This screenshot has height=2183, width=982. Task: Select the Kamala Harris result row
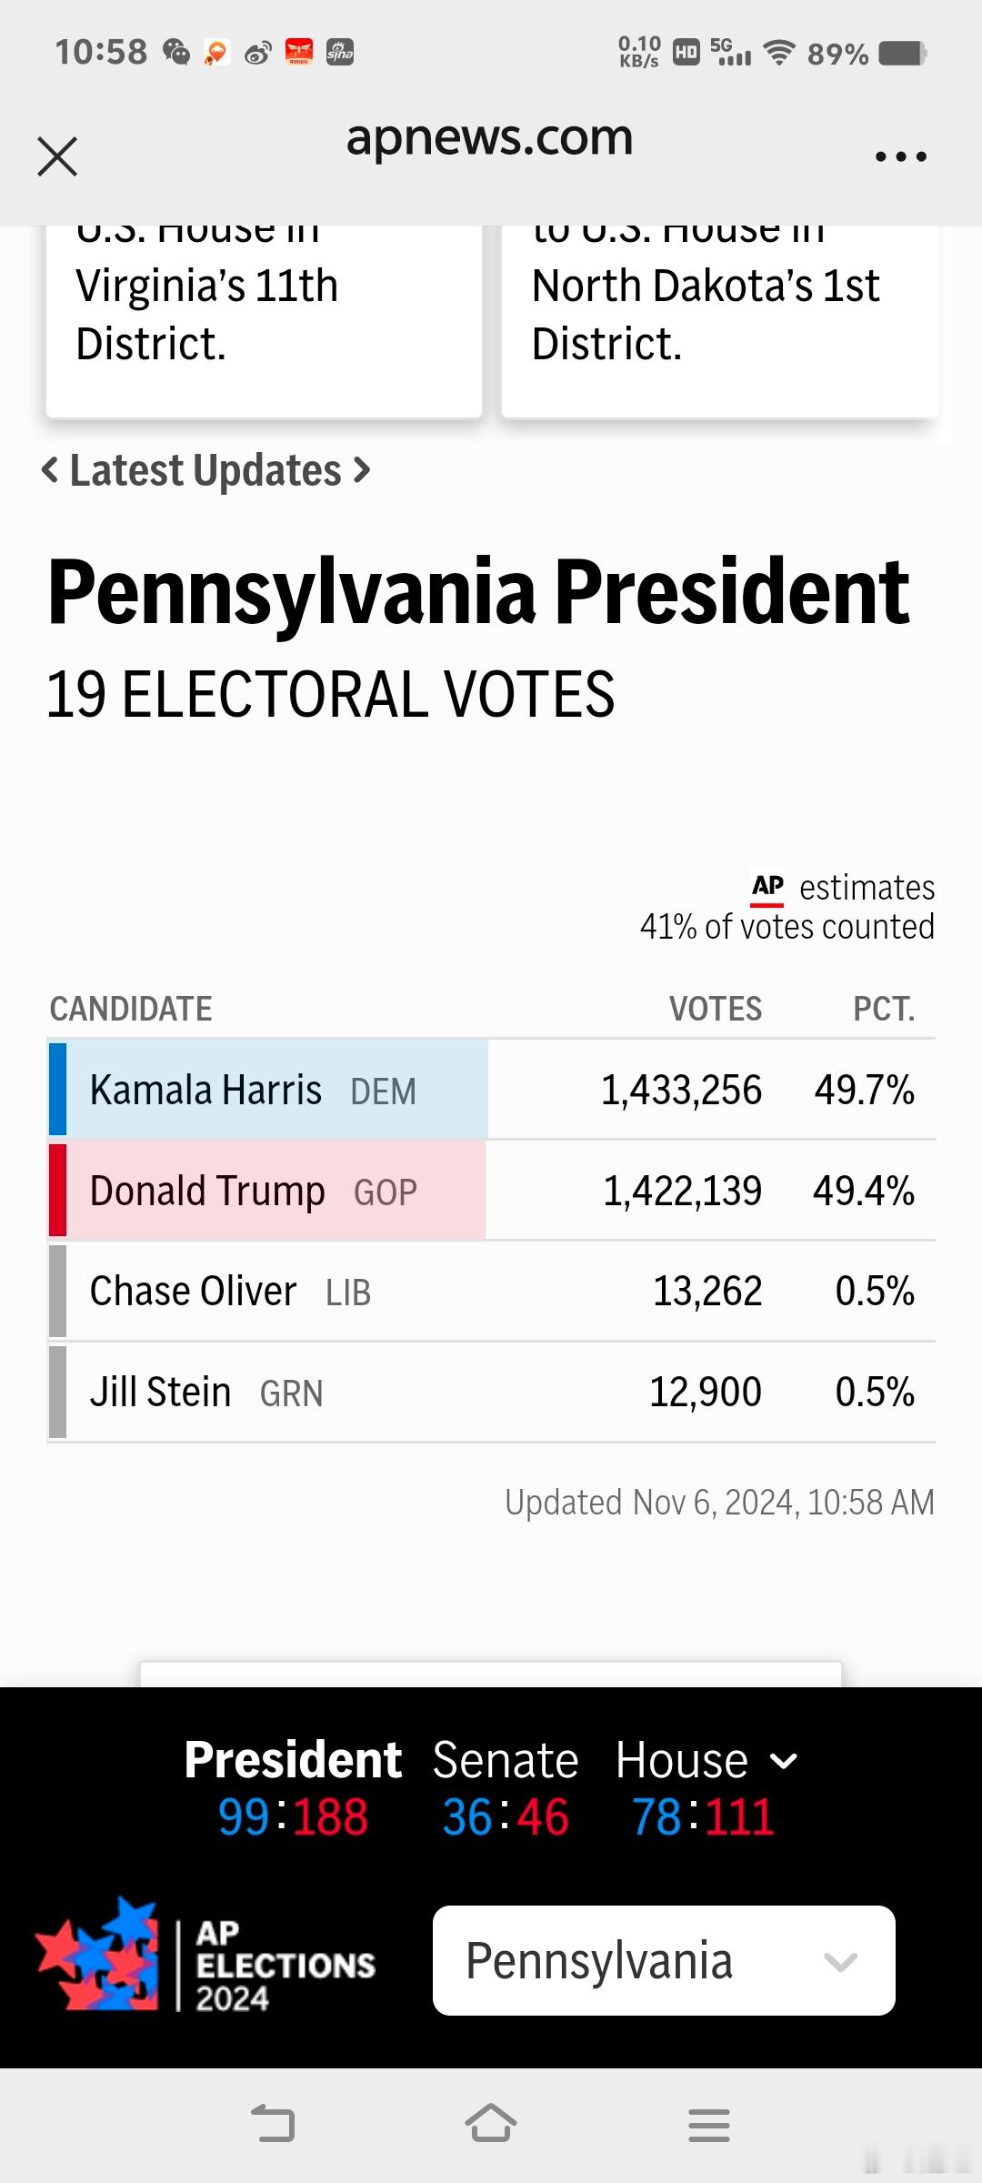coord(492,1090)
